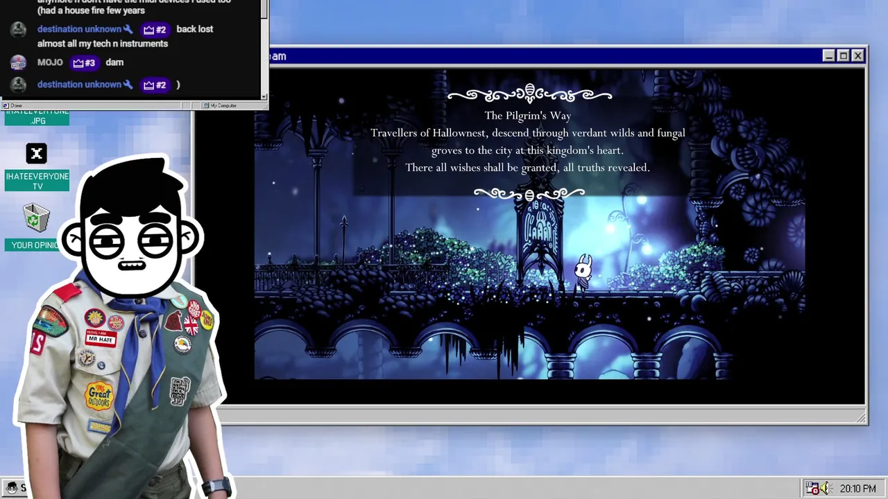
Task: Open destination unknown's name in 'back lost' message
Action: pos(79,29)
